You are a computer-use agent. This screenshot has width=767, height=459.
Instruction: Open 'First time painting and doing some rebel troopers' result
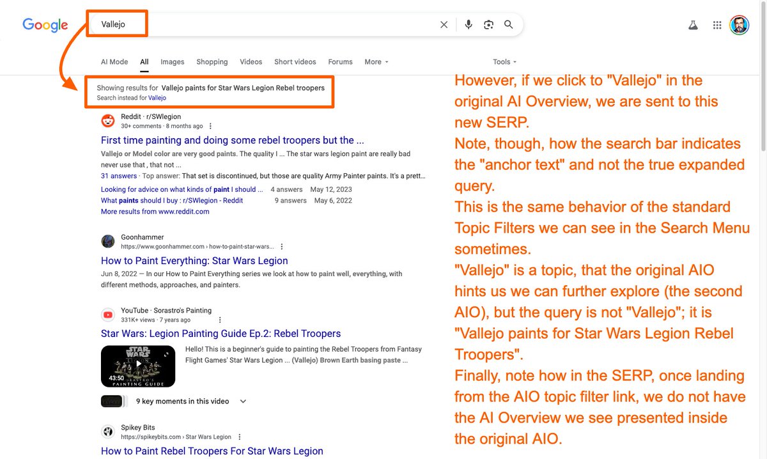coord(233,140)
